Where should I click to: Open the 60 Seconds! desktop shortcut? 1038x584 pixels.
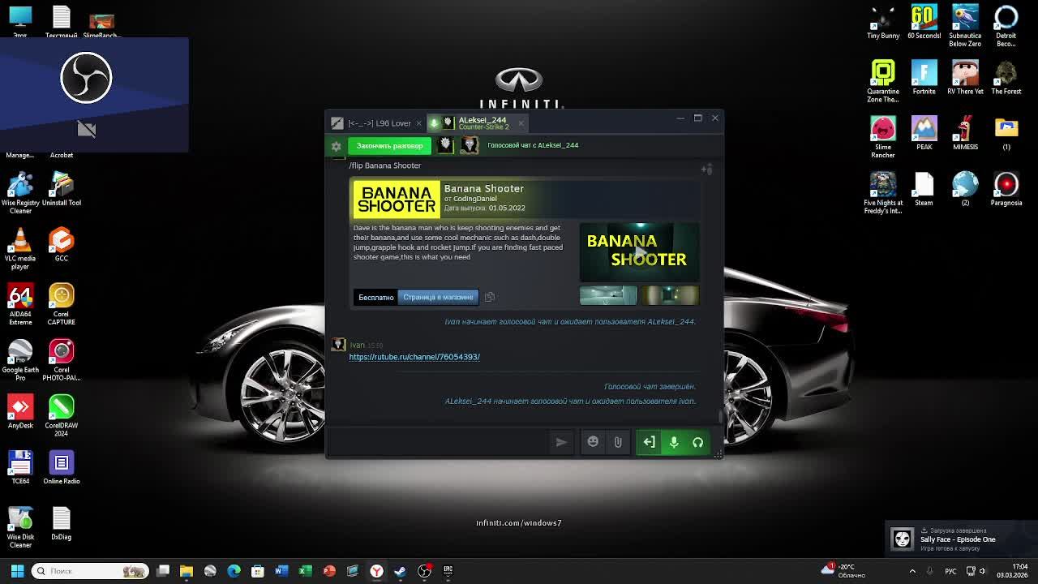[x=924, y=22]
